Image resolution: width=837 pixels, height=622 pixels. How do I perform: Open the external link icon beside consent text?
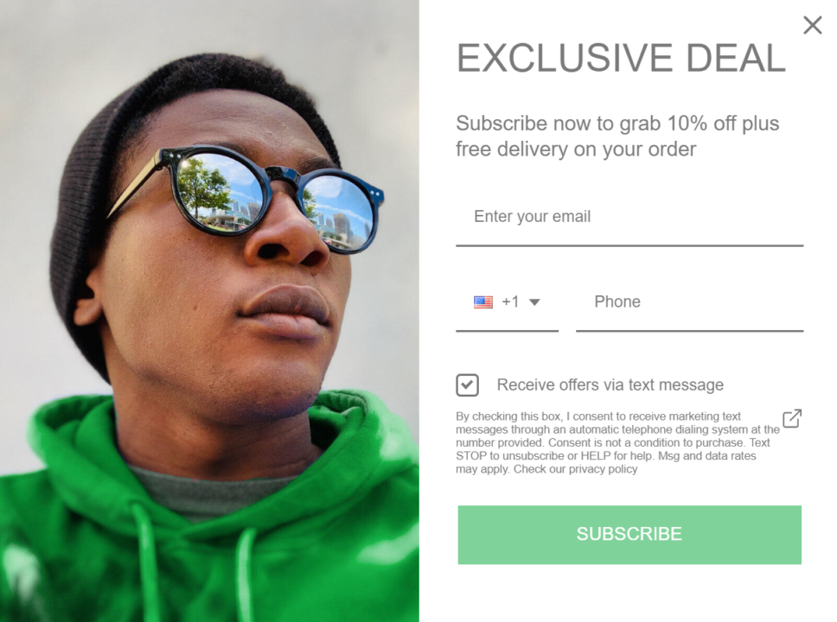791,419
